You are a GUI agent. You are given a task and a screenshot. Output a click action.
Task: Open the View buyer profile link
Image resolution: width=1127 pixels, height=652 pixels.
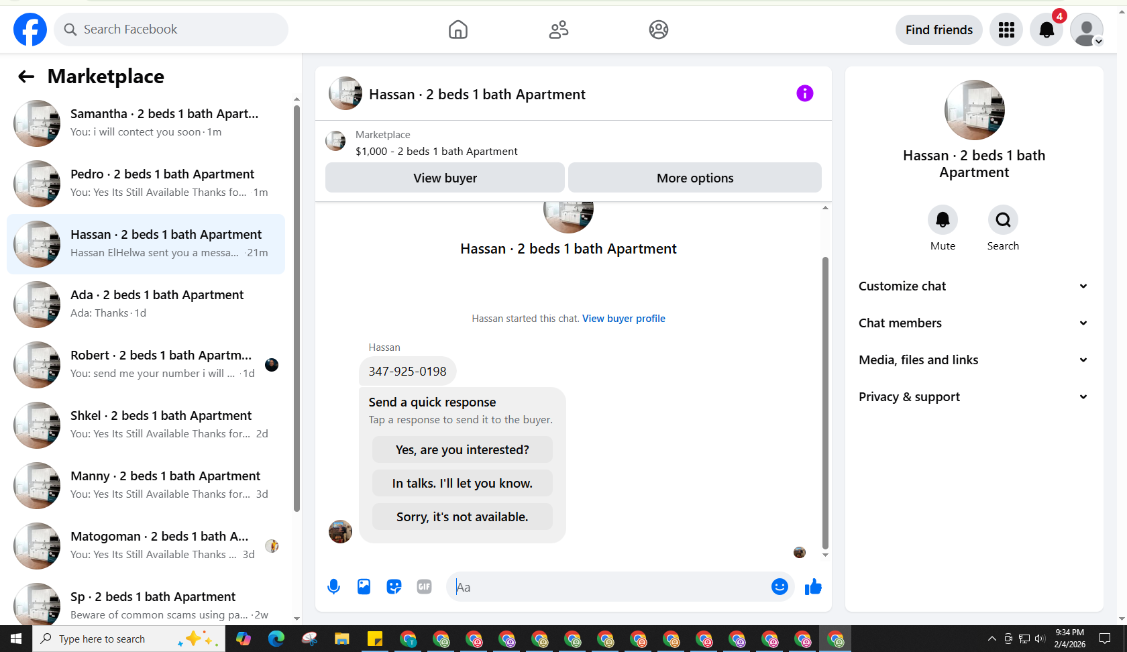pos(624,319)
